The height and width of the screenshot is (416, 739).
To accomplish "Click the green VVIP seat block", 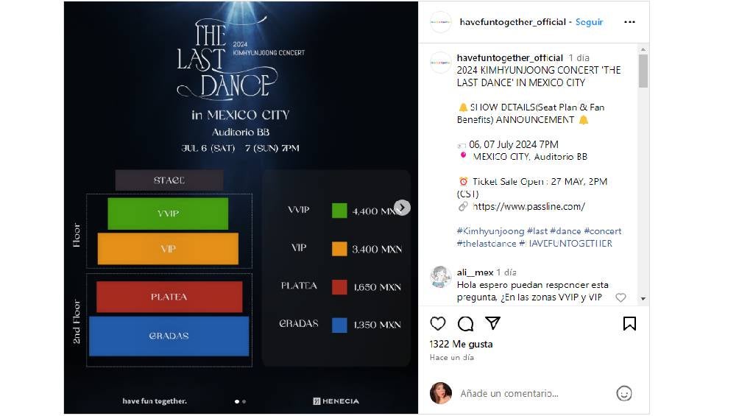I will (168, 214).
